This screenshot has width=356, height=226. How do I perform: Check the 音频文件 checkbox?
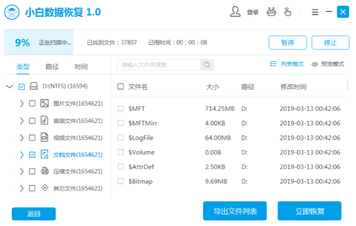point(32,121)
